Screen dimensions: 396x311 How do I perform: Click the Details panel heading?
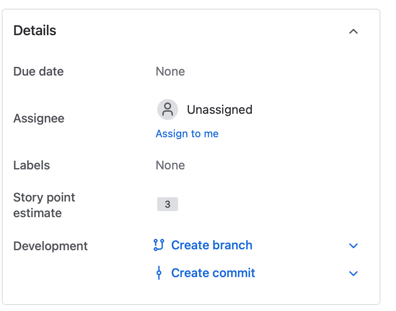tap(35, 31)
